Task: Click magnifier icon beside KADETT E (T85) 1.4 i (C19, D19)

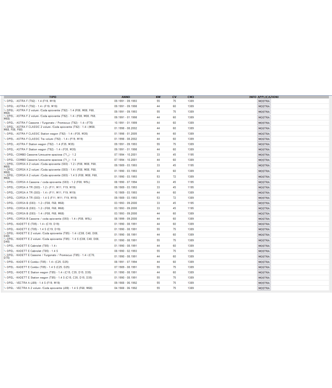Action: coord(5,224)
